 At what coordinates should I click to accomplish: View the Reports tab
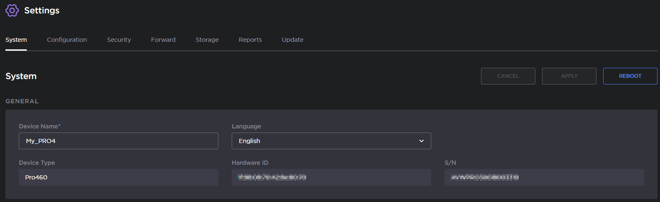coord(250,40)
